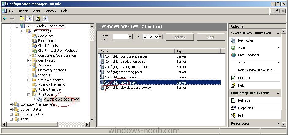Expand the Site Maintenance node
Screen dimensions: 288x135
(29, 80)
